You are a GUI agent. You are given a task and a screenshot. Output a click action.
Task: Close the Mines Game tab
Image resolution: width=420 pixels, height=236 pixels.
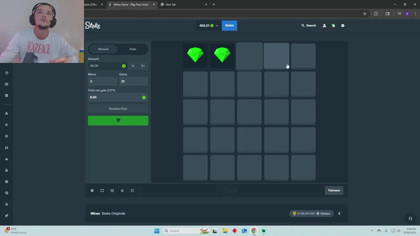coord(154,5)
